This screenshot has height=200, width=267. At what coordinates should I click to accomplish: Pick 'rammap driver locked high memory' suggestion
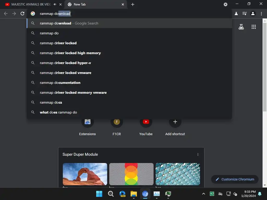129,53
